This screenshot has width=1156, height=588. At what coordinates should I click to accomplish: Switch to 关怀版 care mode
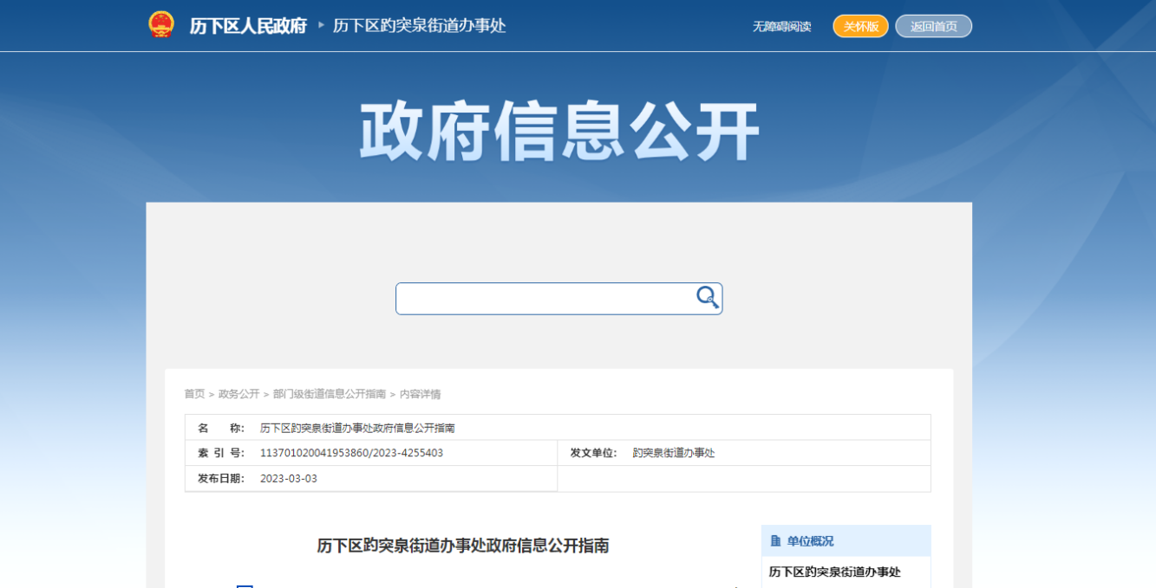860,26
